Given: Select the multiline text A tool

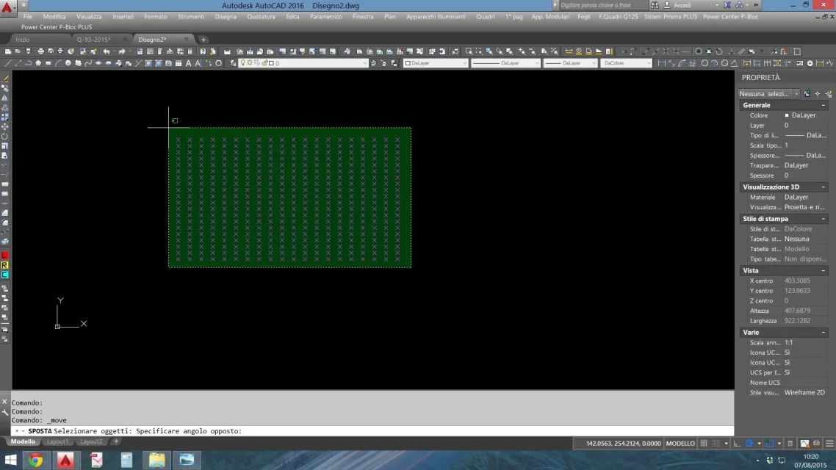Looking at the screenshot, I should pos(188,63).
